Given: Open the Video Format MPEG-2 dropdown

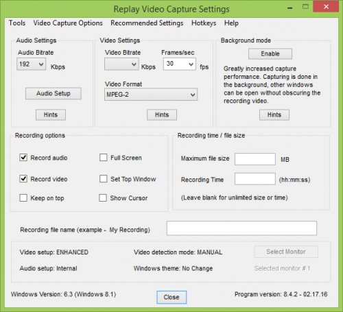Looking at the screenshot, I should pyautogui.click(x=151, y=95).
